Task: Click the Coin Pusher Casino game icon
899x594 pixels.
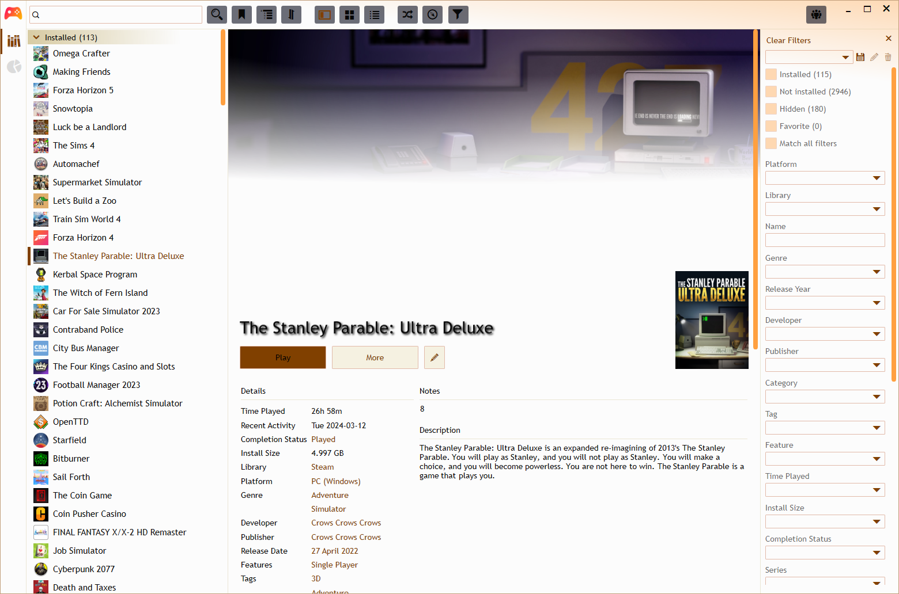Action: point(41,514)
